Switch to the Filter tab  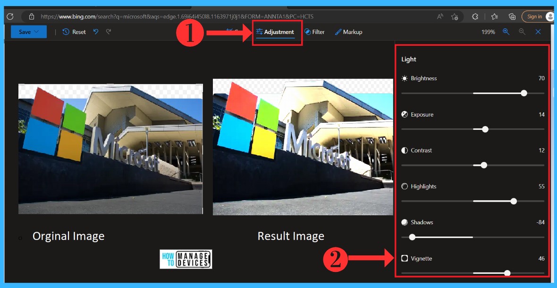pos(314,32)
